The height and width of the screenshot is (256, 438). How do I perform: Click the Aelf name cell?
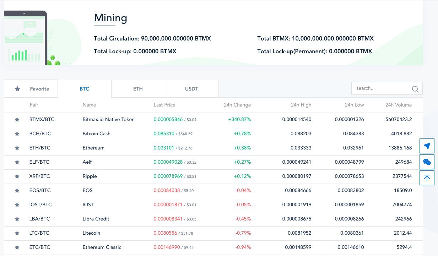tap(87, 162)
